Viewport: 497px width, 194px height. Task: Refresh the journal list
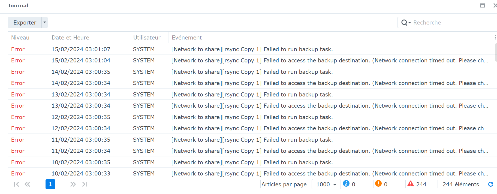pos(491,184)
